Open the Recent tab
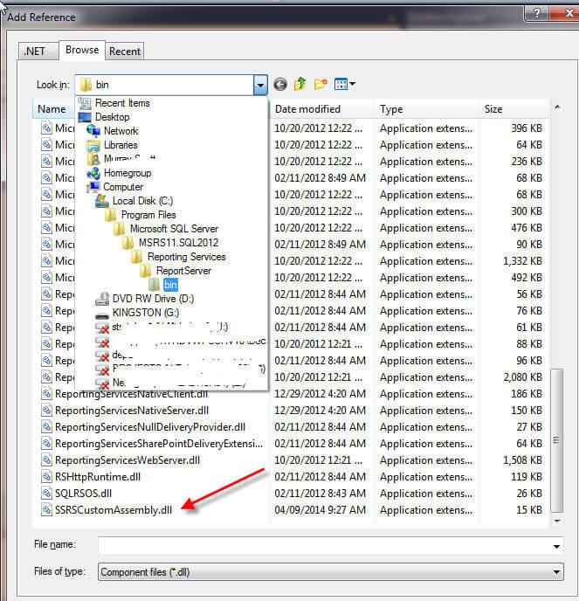 pos(125,51)
